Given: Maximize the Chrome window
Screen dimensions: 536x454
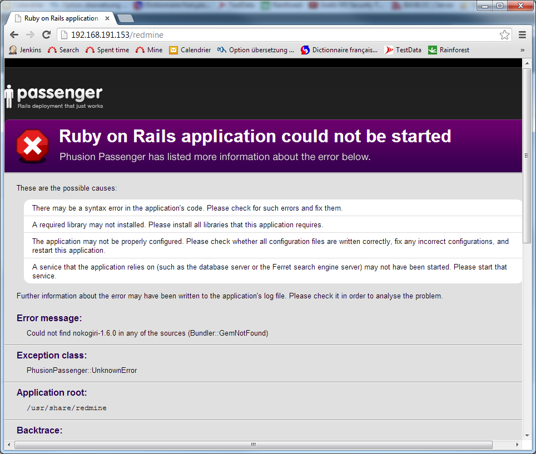Looking at the screenshot, I should click(x=500, y=6).
